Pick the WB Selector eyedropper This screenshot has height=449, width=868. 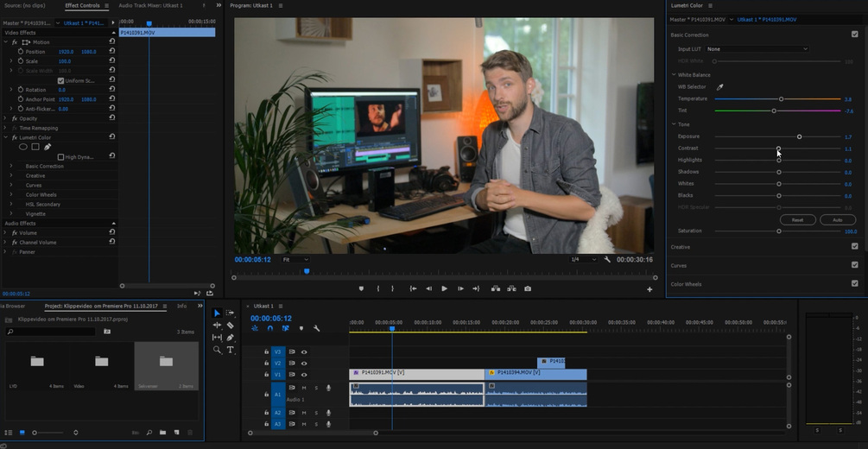720,87
